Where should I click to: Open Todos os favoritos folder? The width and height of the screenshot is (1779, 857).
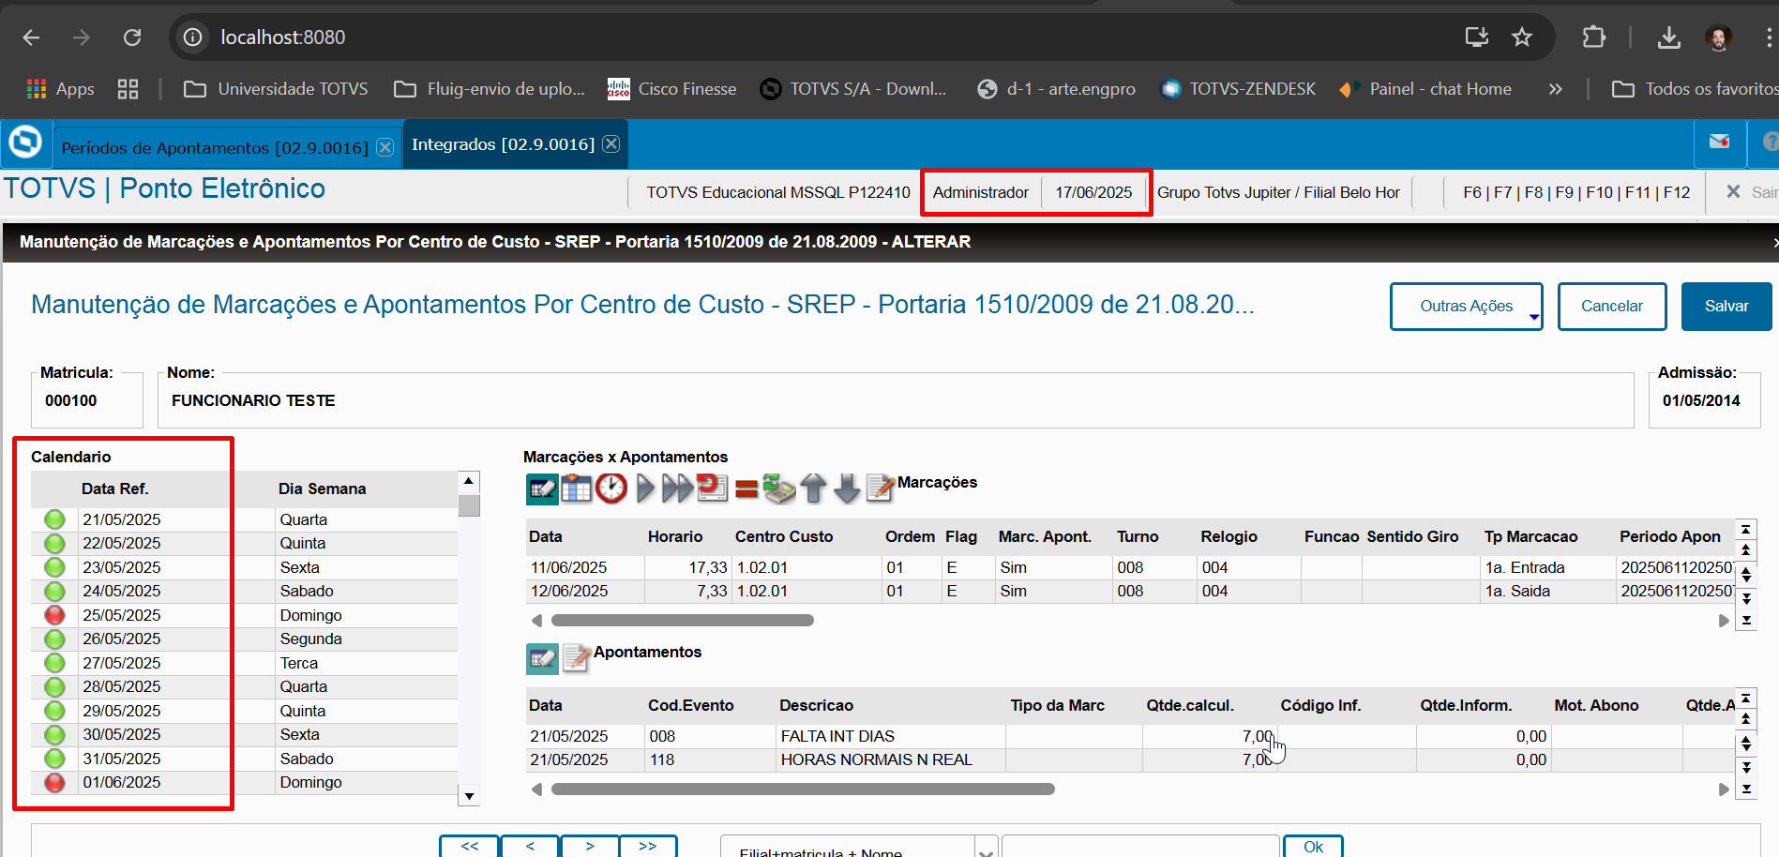coord(1694,89)
